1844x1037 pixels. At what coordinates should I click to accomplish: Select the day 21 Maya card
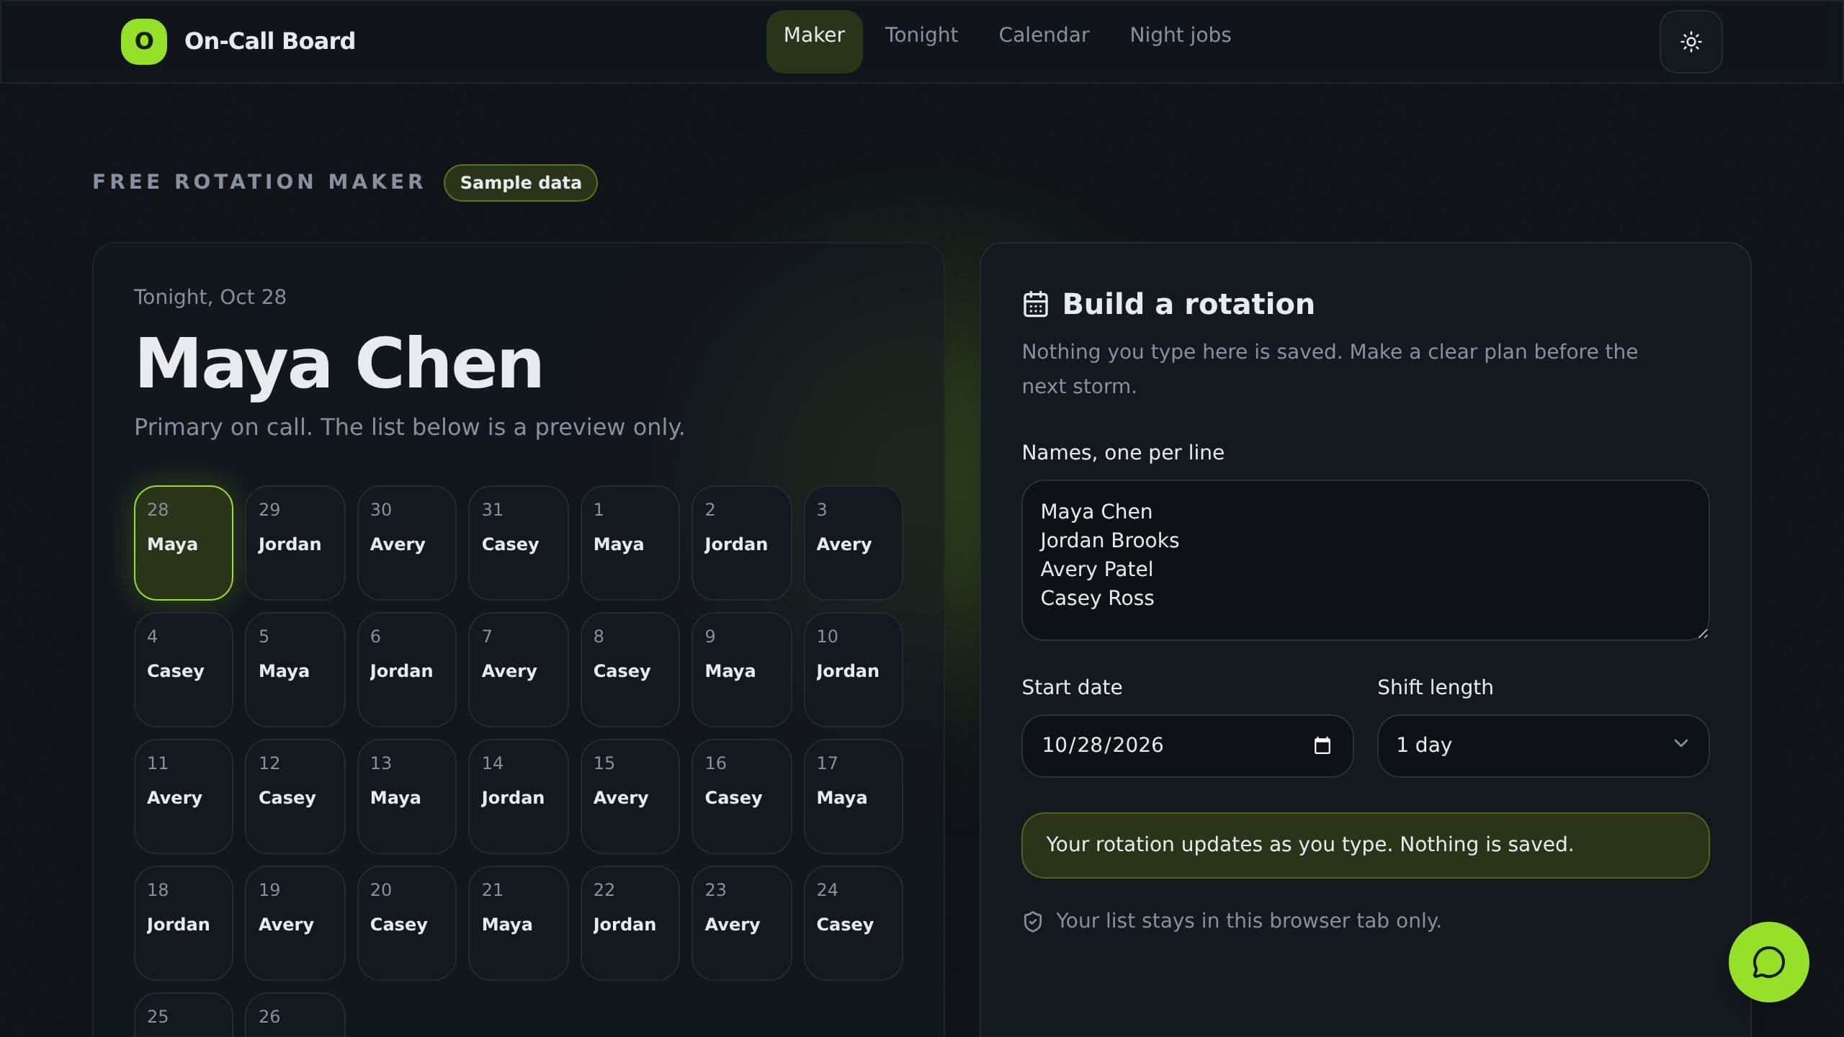[x=519, y=923]
